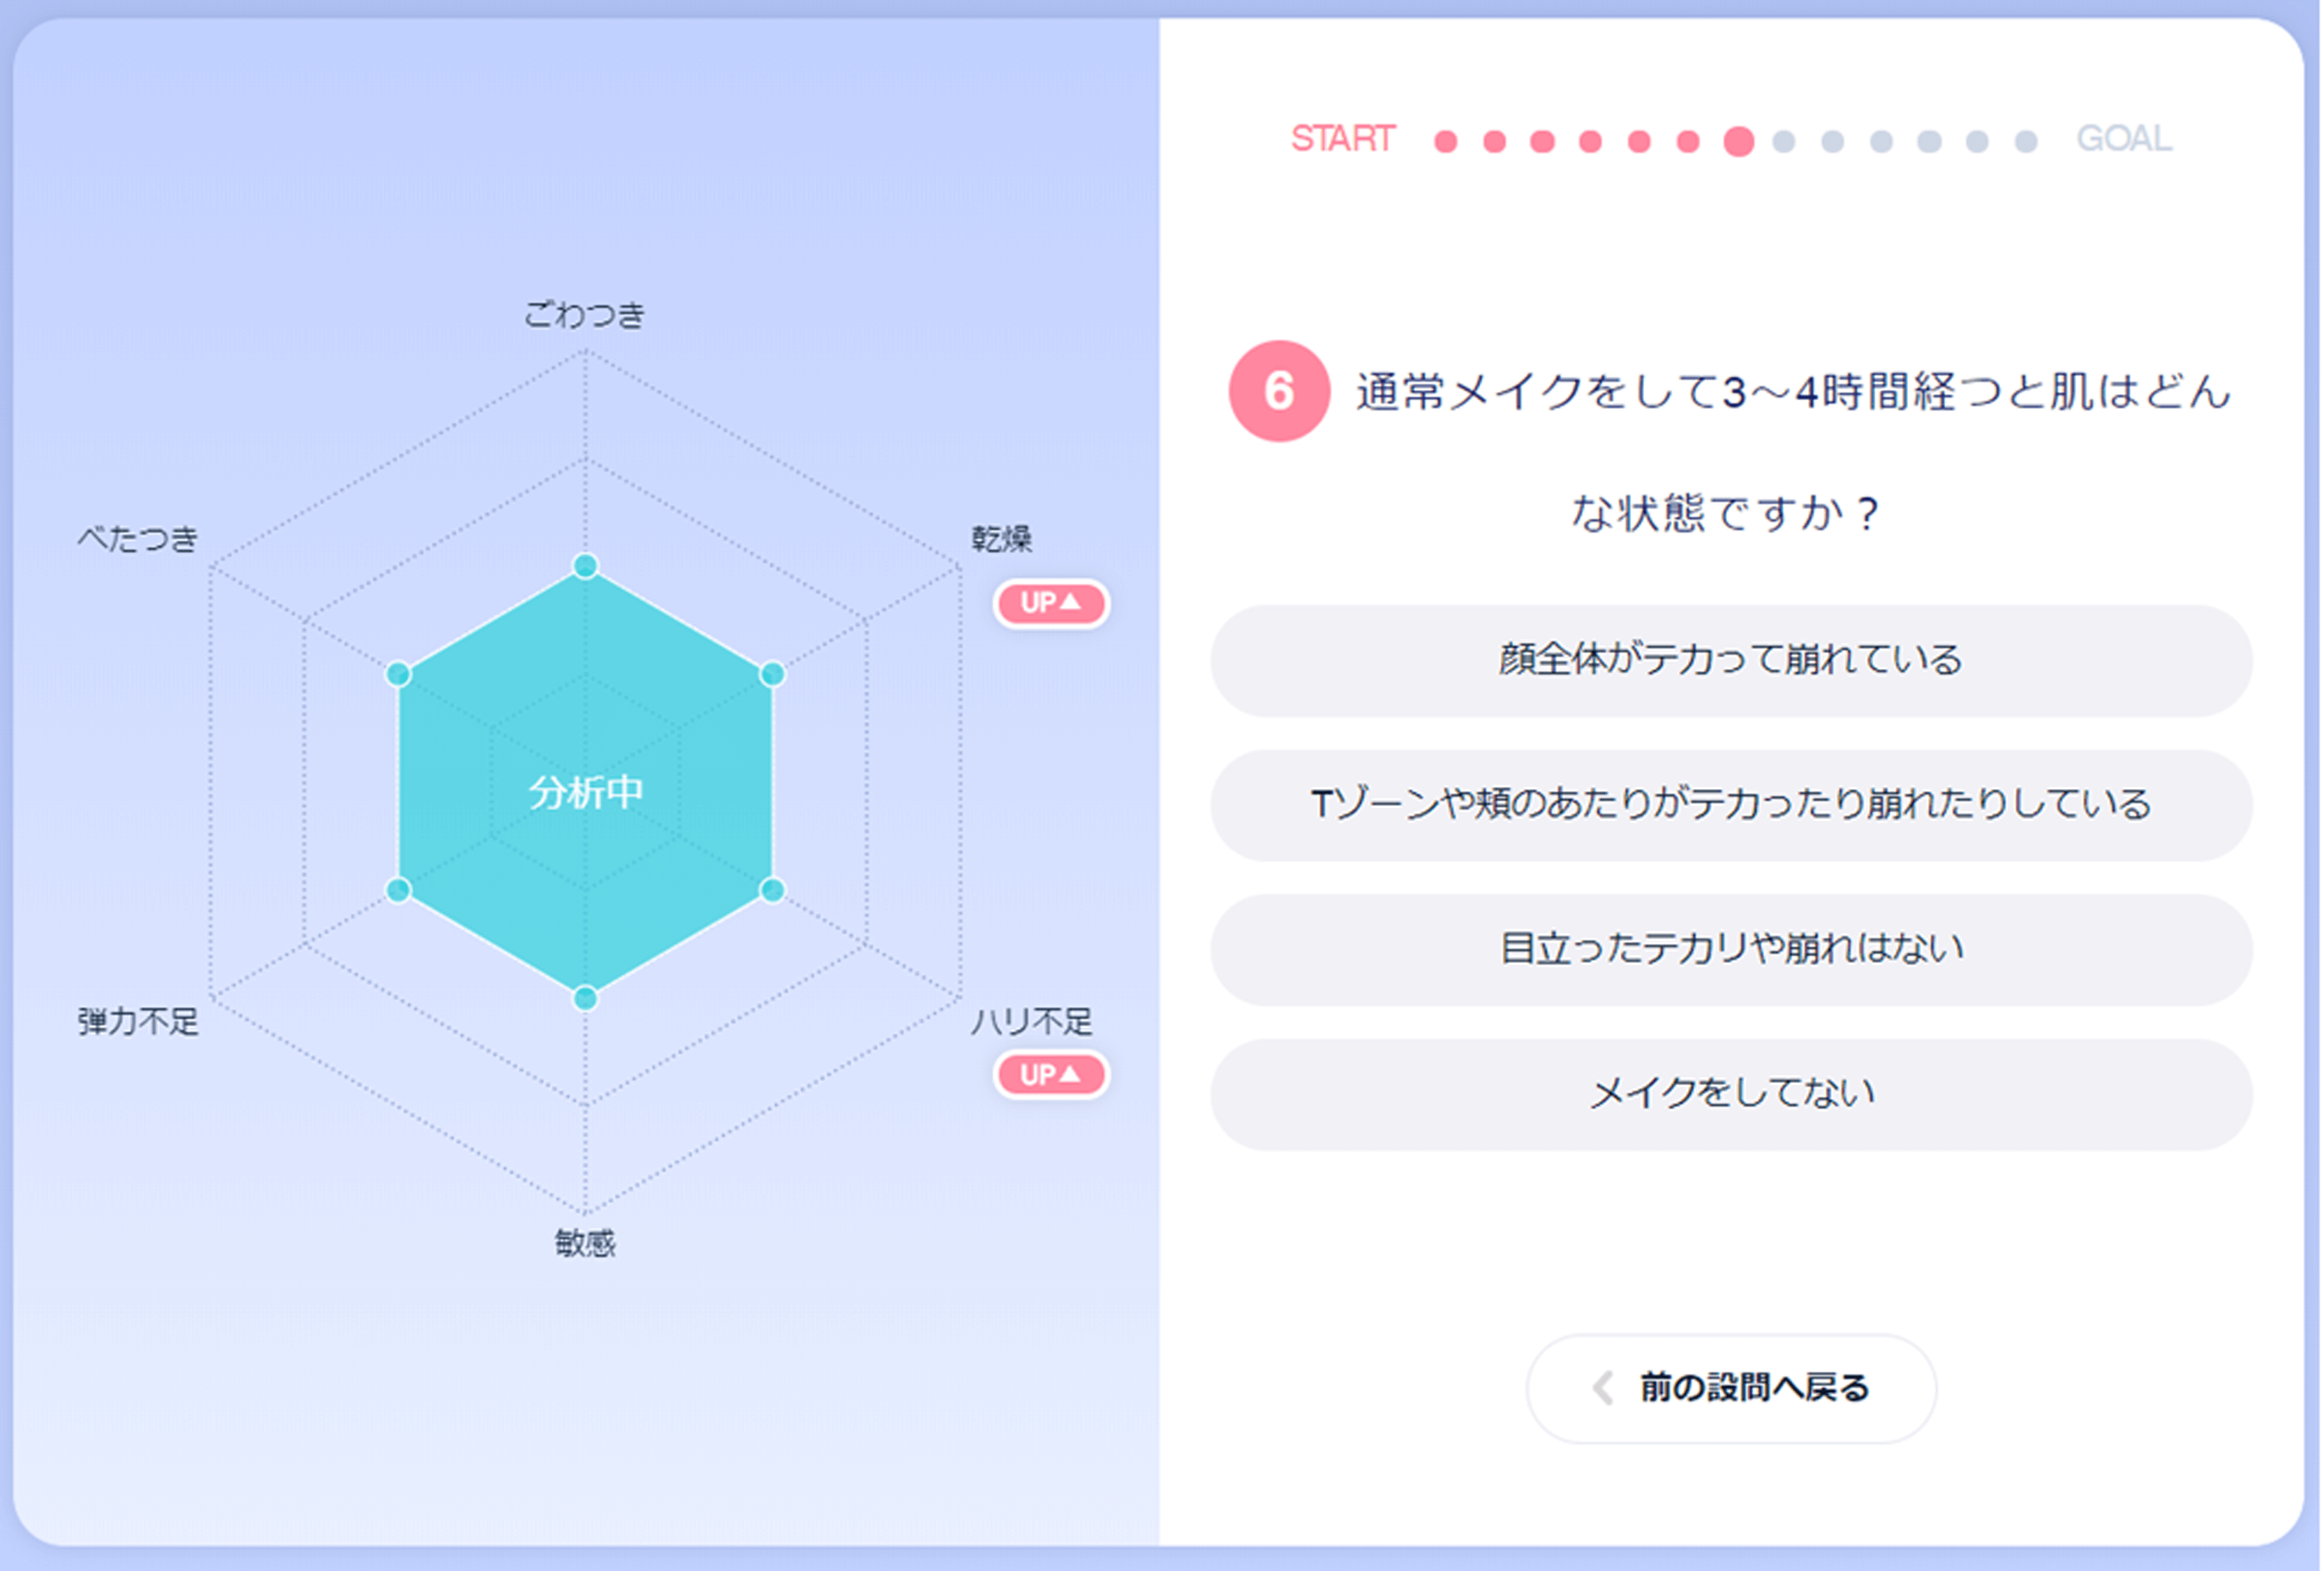Click the 敏感 axis data point
The height and width of the screenshot is (1571, 2324).
click(585, 998)
